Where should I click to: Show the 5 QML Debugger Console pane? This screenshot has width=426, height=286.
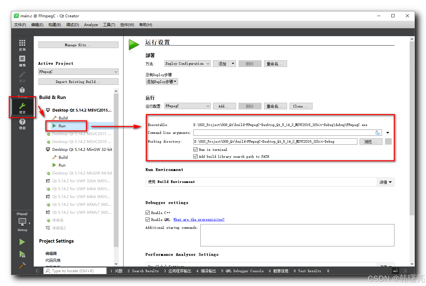click(242, 271)
